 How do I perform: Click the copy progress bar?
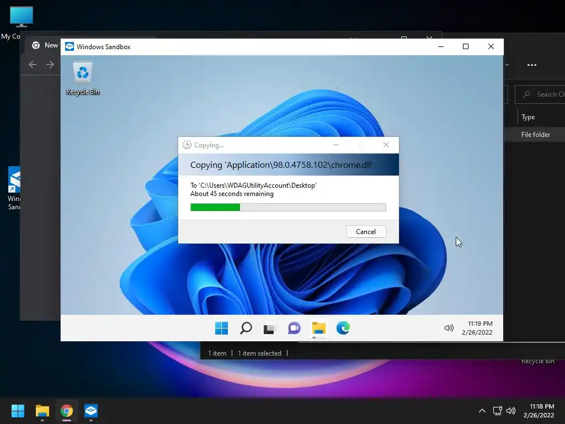point(288,208)
